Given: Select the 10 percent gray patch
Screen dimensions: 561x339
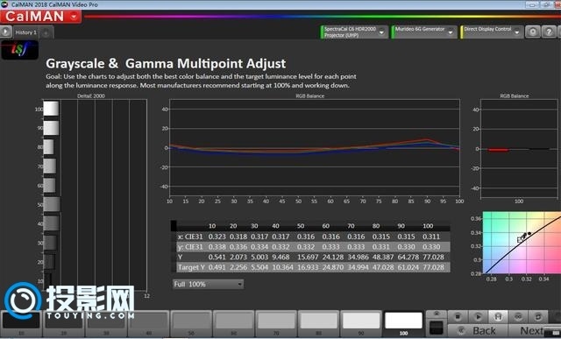Looking at the screenshot, I should click(21, 323).
